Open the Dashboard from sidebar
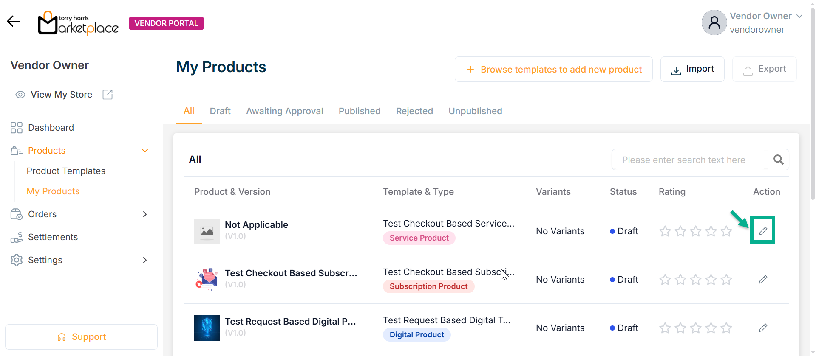This screenshot has width=816, height=356. pyautogui.click(x=51, y=128)
